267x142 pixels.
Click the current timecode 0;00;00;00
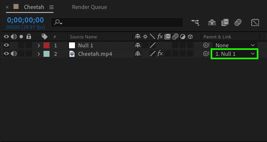[25, 20]
